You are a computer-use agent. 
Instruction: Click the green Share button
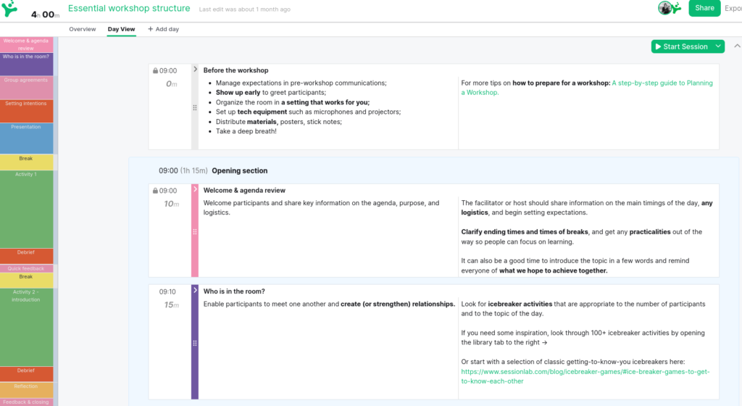(704, 8)
